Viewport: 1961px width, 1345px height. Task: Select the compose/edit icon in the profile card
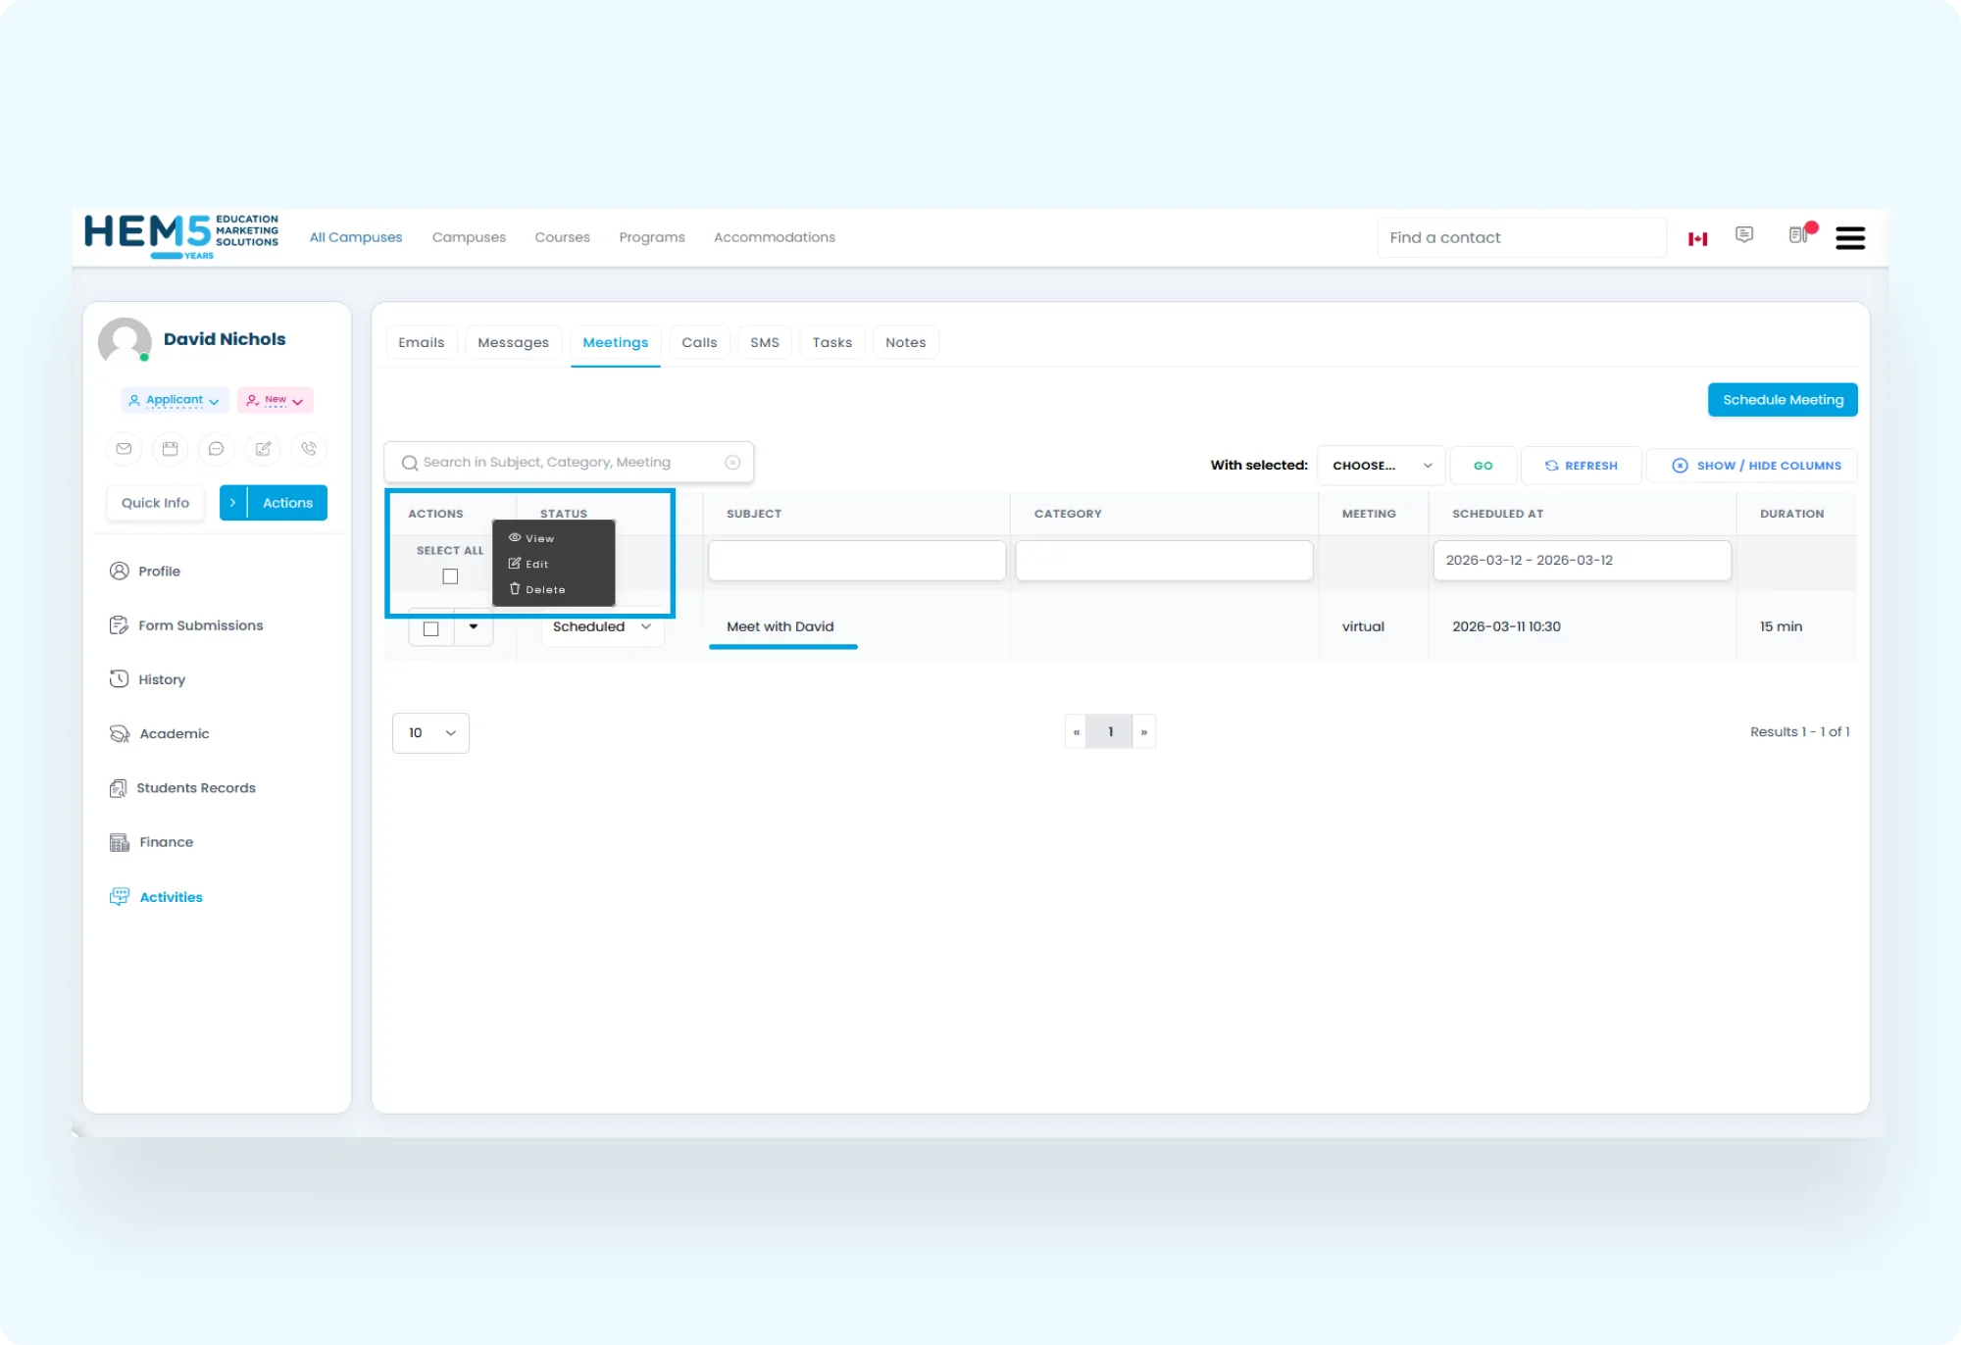(263, 449)
